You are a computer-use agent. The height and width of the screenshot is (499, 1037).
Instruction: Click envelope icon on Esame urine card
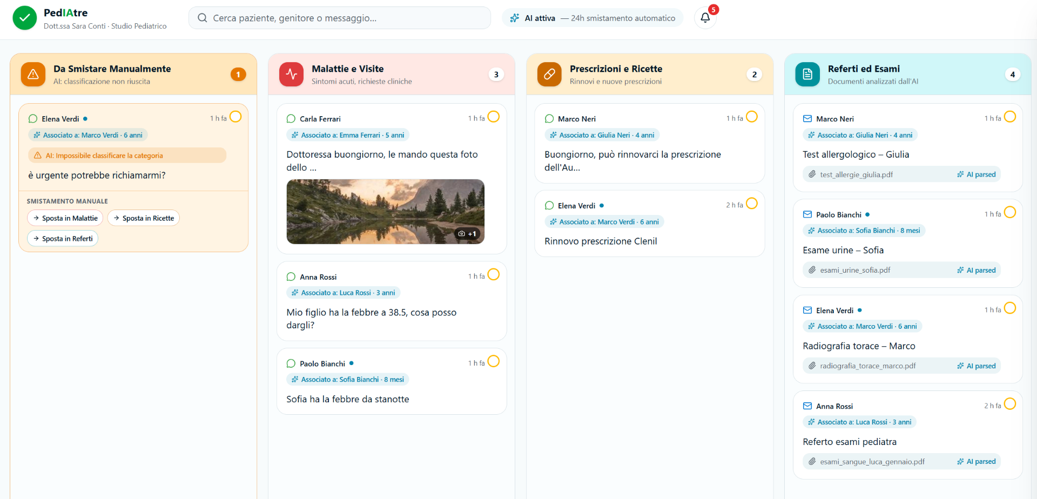click(807, 214)
